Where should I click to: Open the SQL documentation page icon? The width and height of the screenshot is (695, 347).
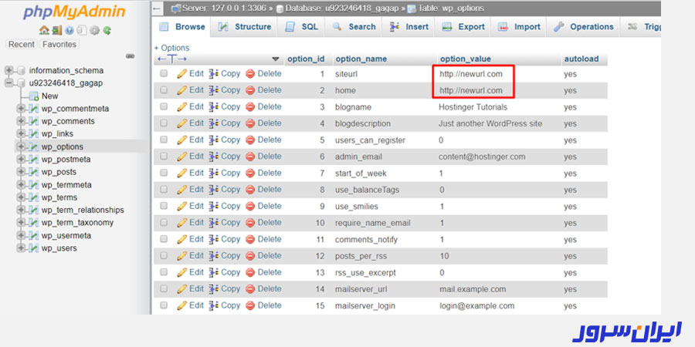click(82, 31)
